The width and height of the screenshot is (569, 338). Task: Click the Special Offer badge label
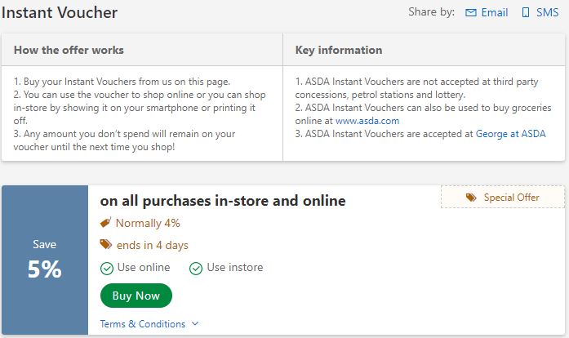pos(512,198)
